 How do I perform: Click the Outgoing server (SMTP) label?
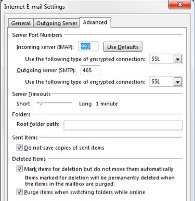(46, 70)
